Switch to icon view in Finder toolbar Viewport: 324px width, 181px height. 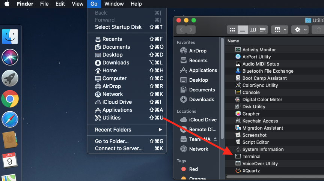tap(232, 30)
